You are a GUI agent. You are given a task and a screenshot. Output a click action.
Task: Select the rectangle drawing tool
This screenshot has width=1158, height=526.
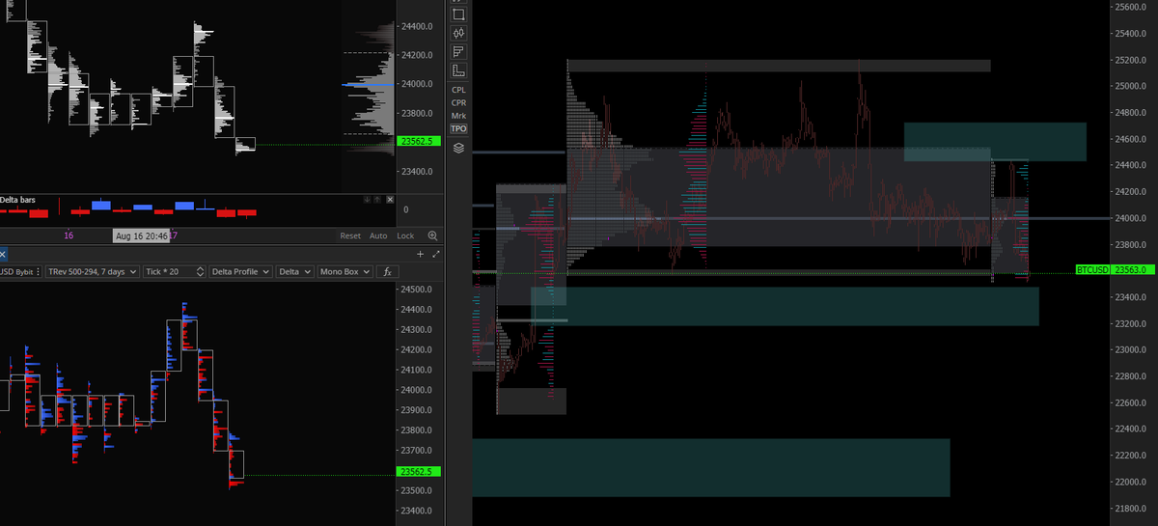coord(458,14)
